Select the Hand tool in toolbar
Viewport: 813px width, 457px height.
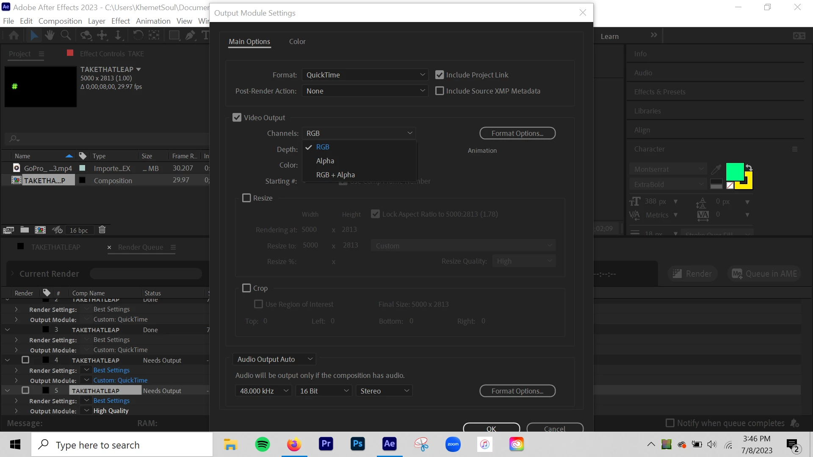pyautogui.click(x=50, y=36)
